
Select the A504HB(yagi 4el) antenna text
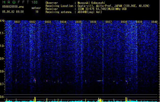click(90, 12)
